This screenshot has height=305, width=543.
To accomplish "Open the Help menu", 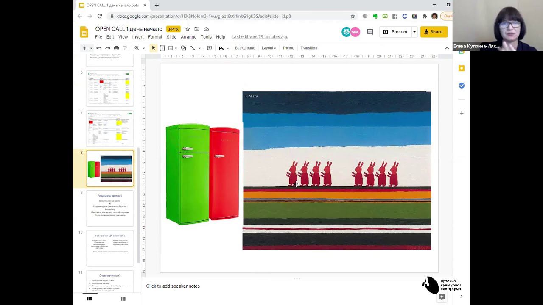I will pyautogui.click(x=221, y=37).
